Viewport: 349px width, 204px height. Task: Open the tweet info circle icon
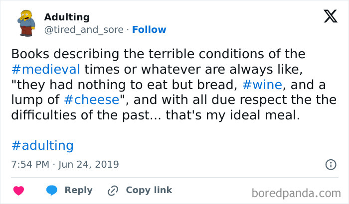coord(330,164)
